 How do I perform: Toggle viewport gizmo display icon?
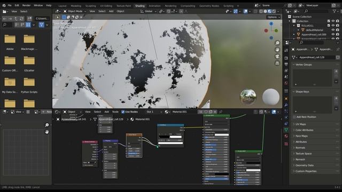236,11
